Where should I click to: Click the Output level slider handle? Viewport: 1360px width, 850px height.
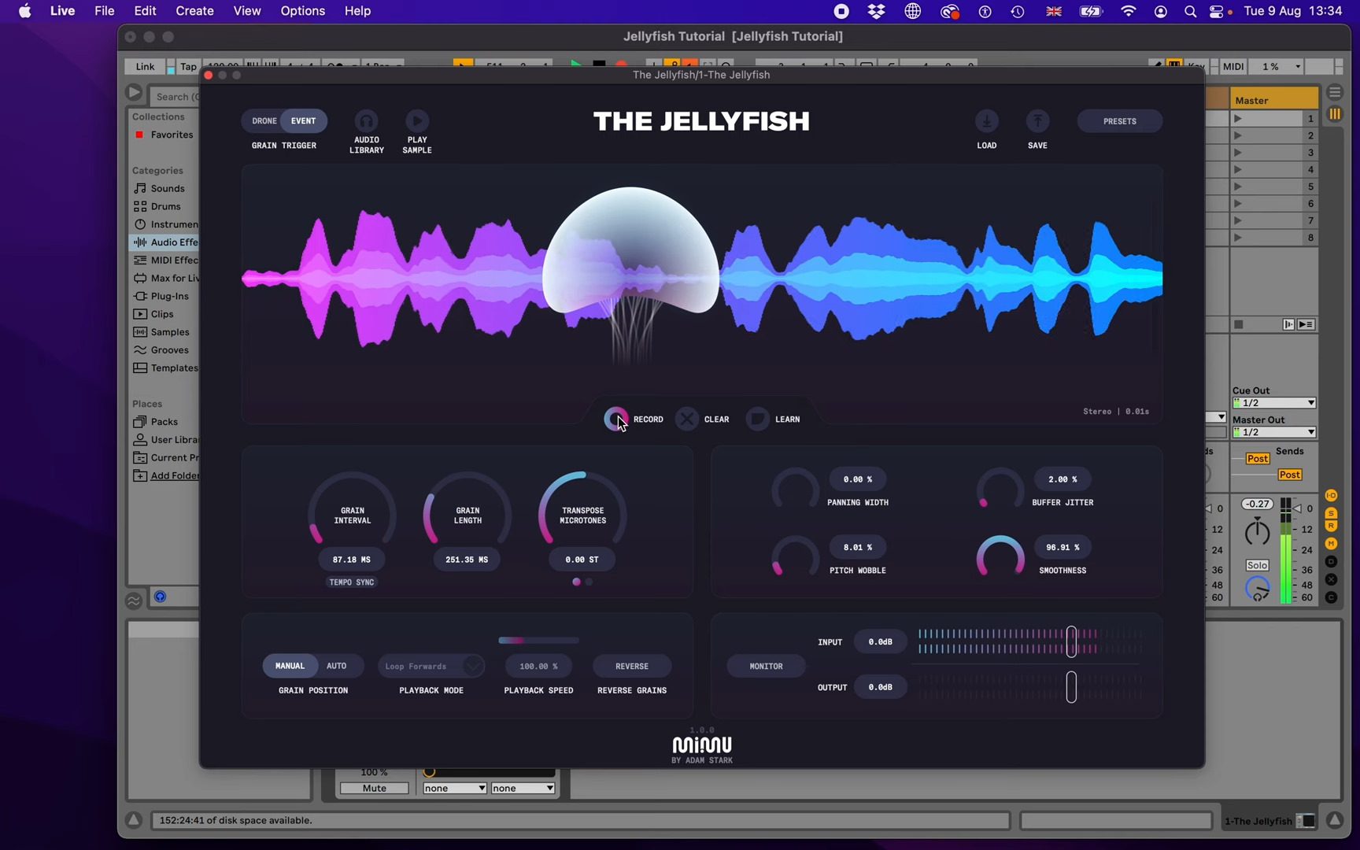[1071, 687]
